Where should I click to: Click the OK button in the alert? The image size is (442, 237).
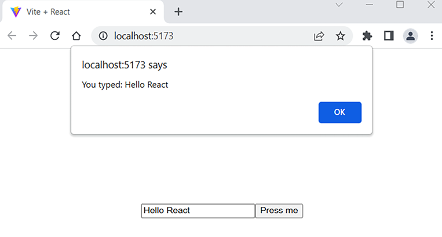pos(339,112)
